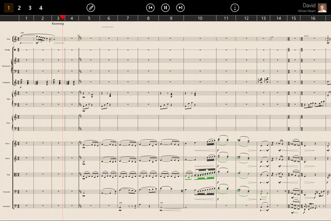Skip back to the previous section
Image resolution: width=331 pixels, height=221 pixels.
coord(150,8)
